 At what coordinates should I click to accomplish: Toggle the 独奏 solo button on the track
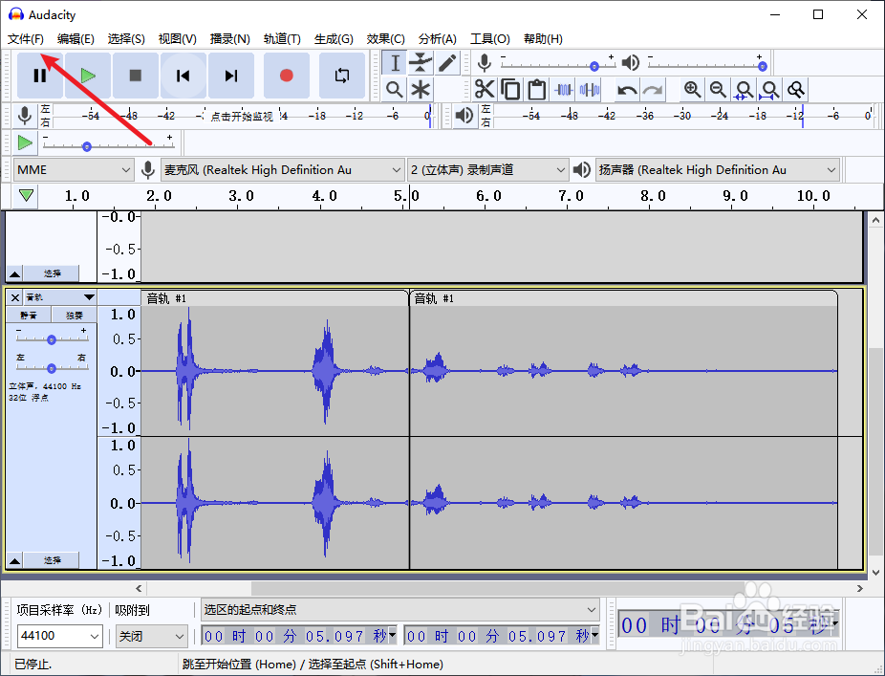(x=75, y=316)
